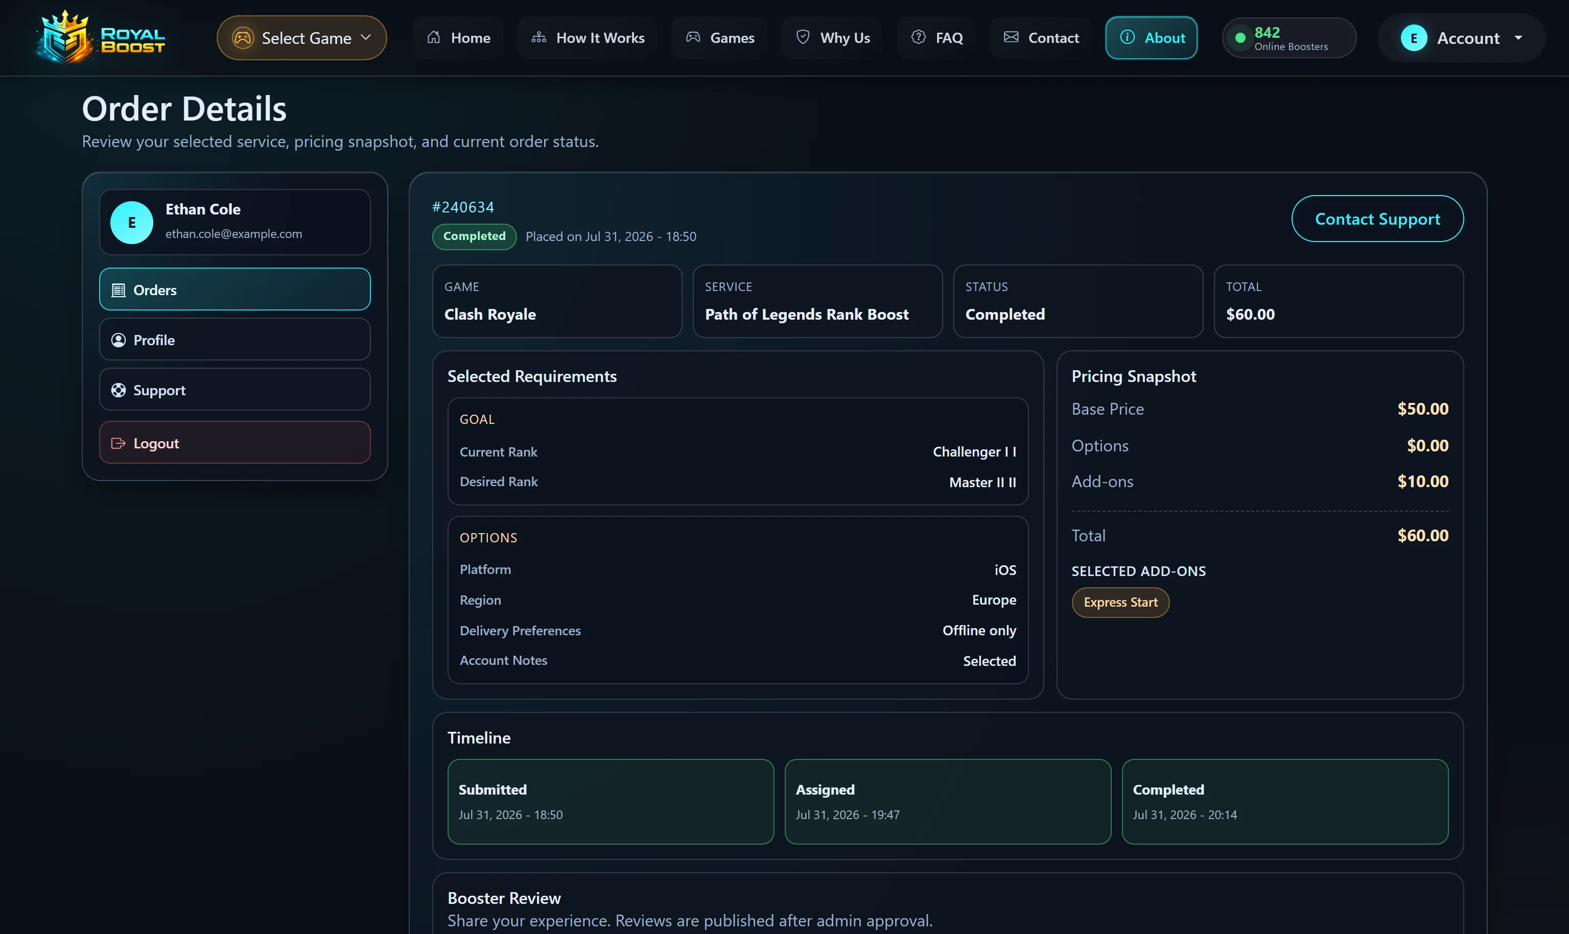Open the Select Game dropdown
This screenshot has width=1569, height=934.
pos(301,38)
